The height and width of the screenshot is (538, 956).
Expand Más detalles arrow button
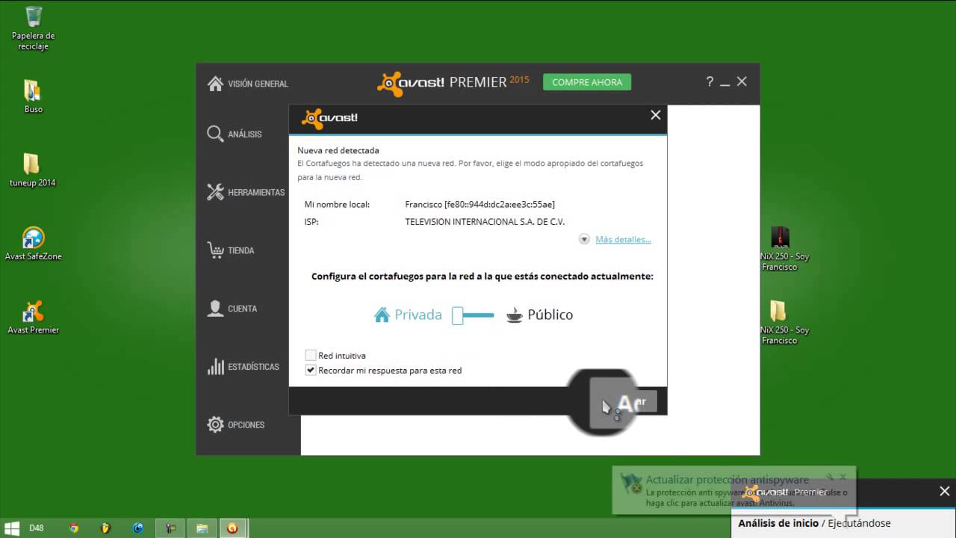point(584,239)
